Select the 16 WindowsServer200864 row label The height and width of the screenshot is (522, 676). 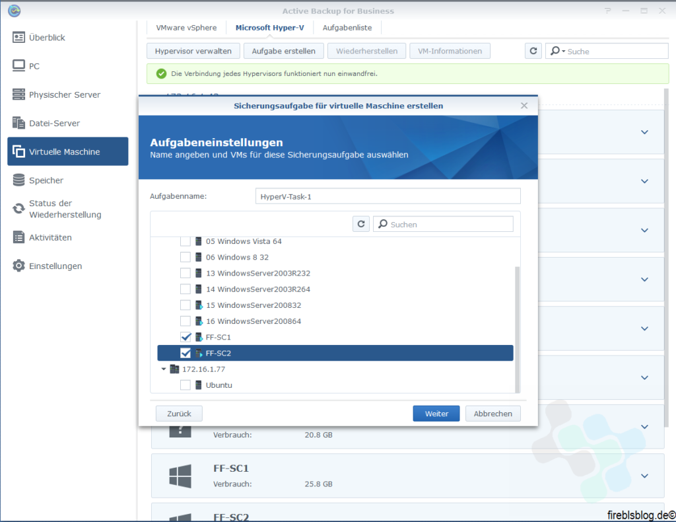click(253, 321)
